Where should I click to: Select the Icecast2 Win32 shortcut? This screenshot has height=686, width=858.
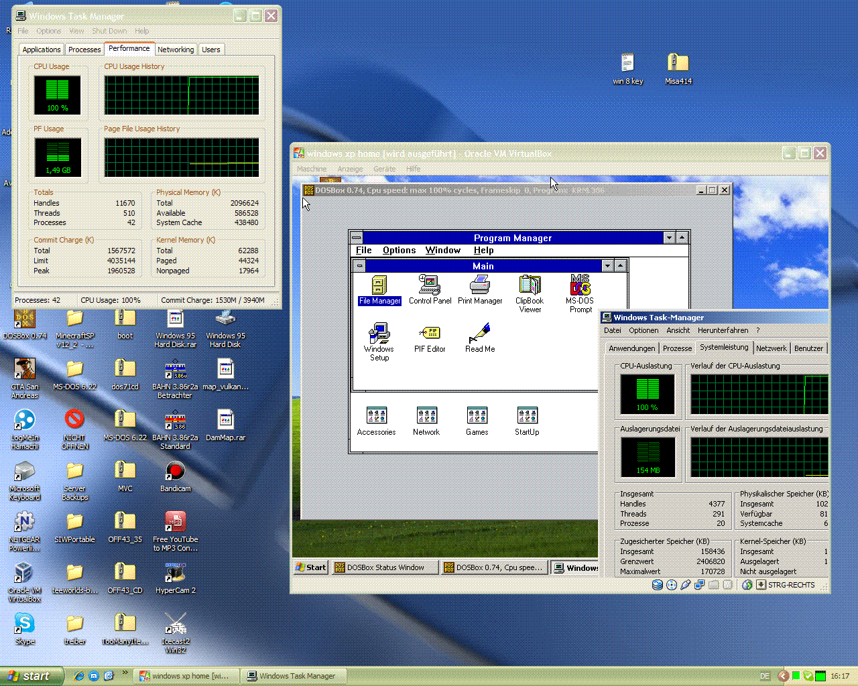click(176, 633)
